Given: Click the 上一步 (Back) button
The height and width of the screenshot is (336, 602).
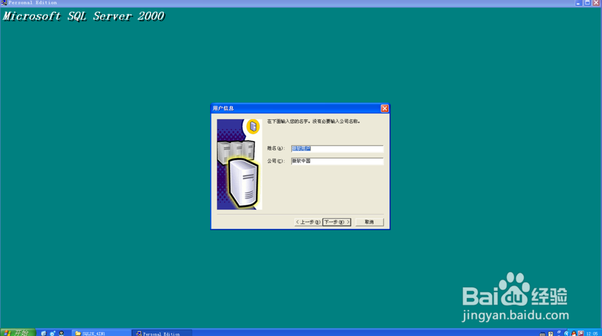Looking at the screenshot, I should coord(308,222).
